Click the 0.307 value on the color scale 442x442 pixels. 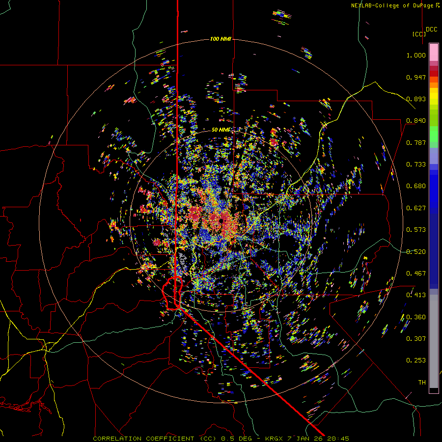tap(416, 339)
